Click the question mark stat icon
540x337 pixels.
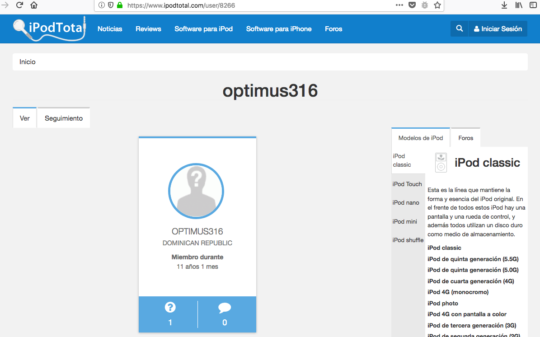click(x=170, y=307)
